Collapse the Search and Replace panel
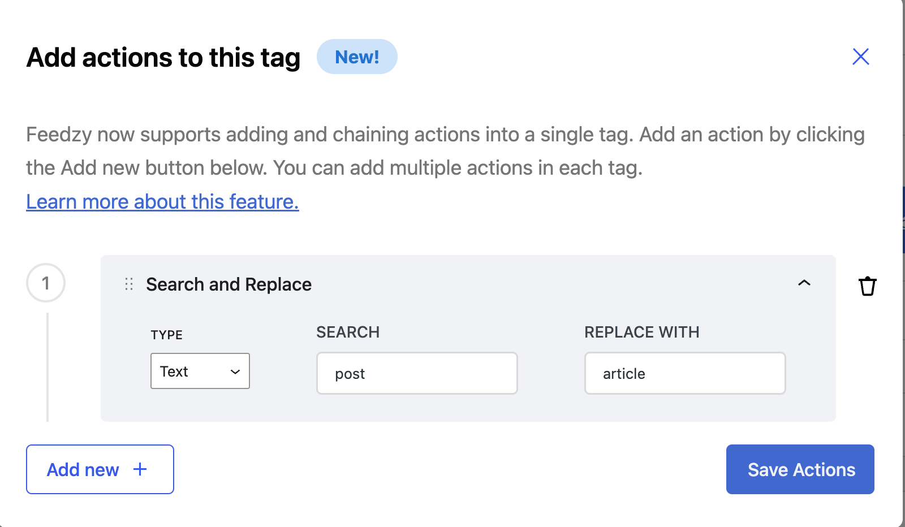The height and width of the screenshot is (527, 905). pos(804,283)
